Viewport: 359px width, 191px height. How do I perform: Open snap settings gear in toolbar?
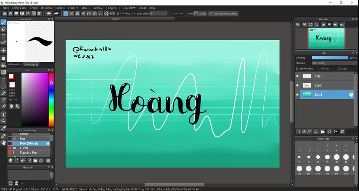(x=112, y=14)
